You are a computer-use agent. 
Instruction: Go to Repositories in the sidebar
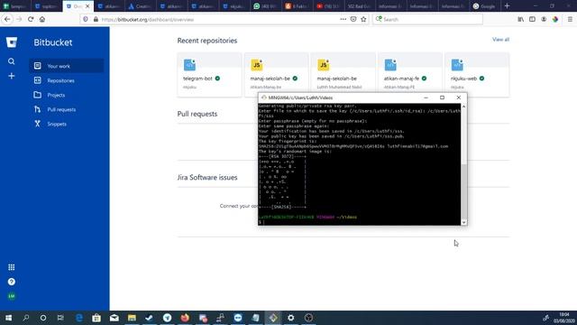pos(67,80)
